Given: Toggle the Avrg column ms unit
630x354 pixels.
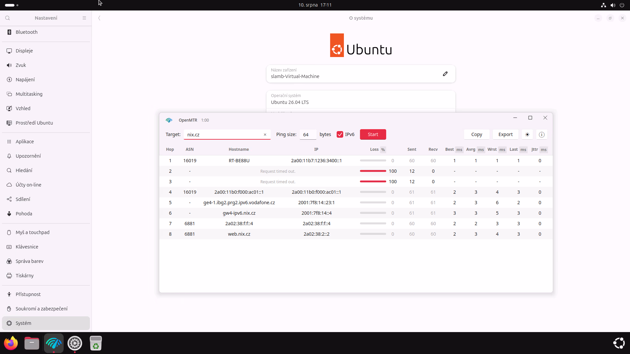Looking at the screenshot, I should [481, 149].
